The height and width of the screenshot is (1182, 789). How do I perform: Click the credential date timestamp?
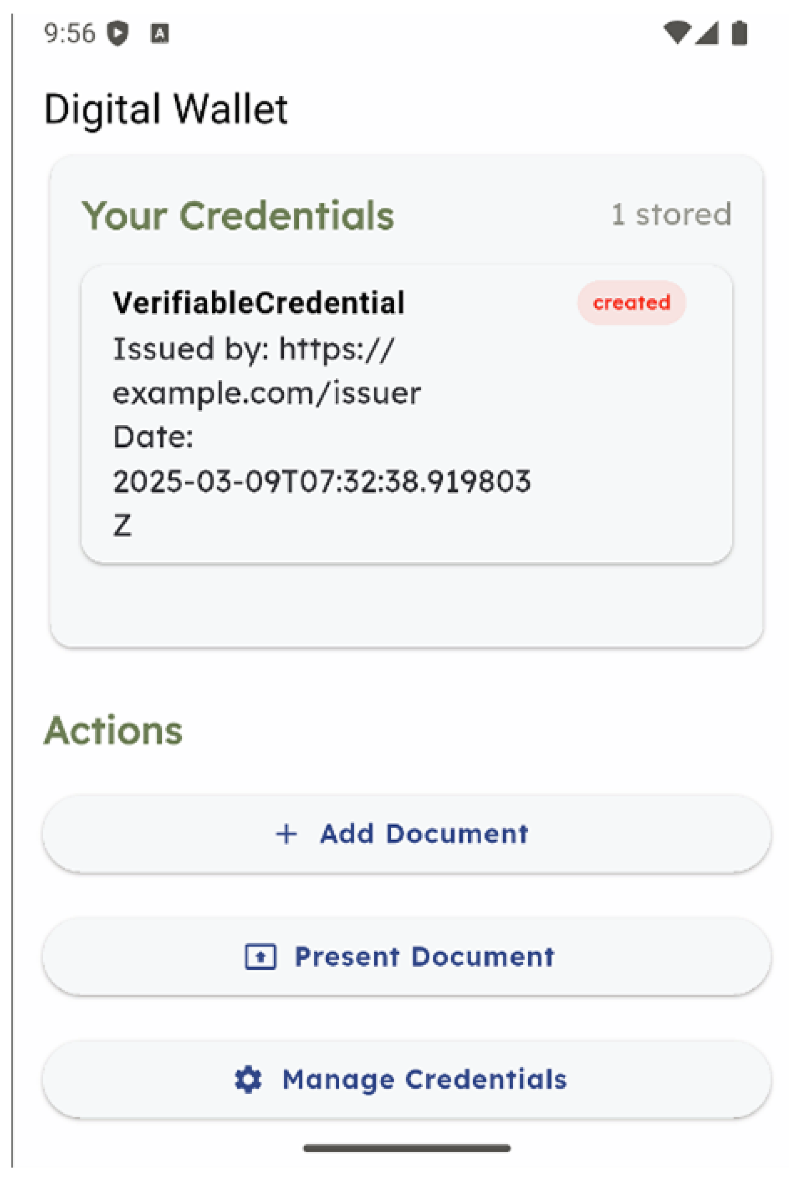pos(321,480)
